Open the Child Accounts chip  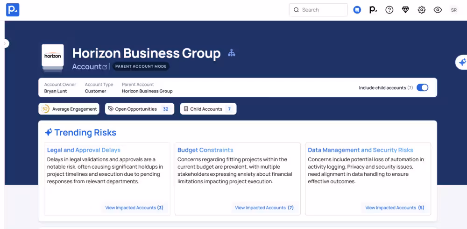(x=208, y=109)
